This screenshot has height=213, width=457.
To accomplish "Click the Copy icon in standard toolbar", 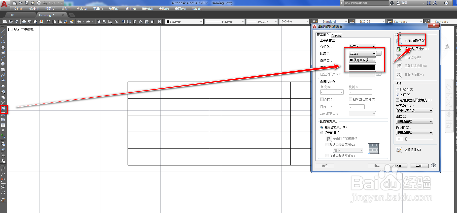I will point(54,22).
